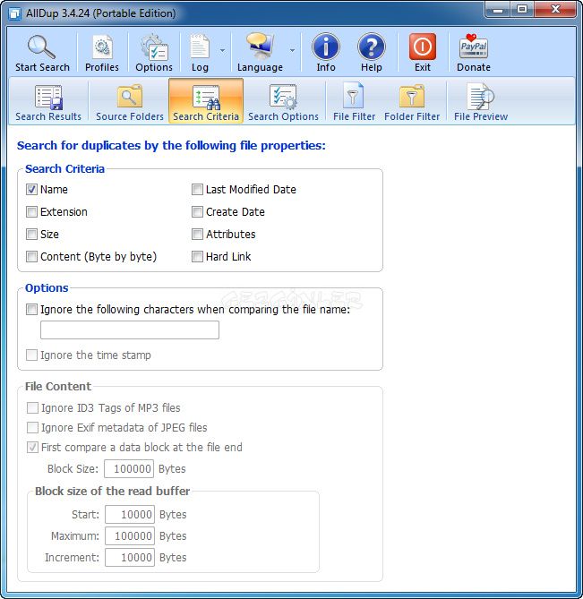Expand the Log dropdown arrow
Viewport: 583px width, 599px height.
pyautogui.click(x=222, y=50)
